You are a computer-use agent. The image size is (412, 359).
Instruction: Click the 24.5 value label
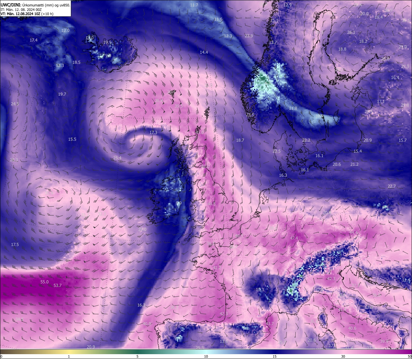click(15, 104)
